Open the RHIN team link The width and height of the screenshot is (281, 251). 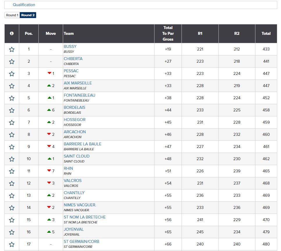tap(68, 168)
